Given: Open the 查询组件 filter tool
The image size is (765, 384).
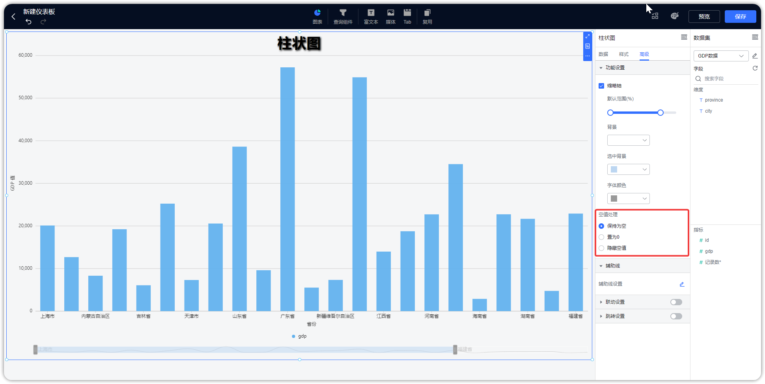Looking at the screenshot, I should click(343, 17).
